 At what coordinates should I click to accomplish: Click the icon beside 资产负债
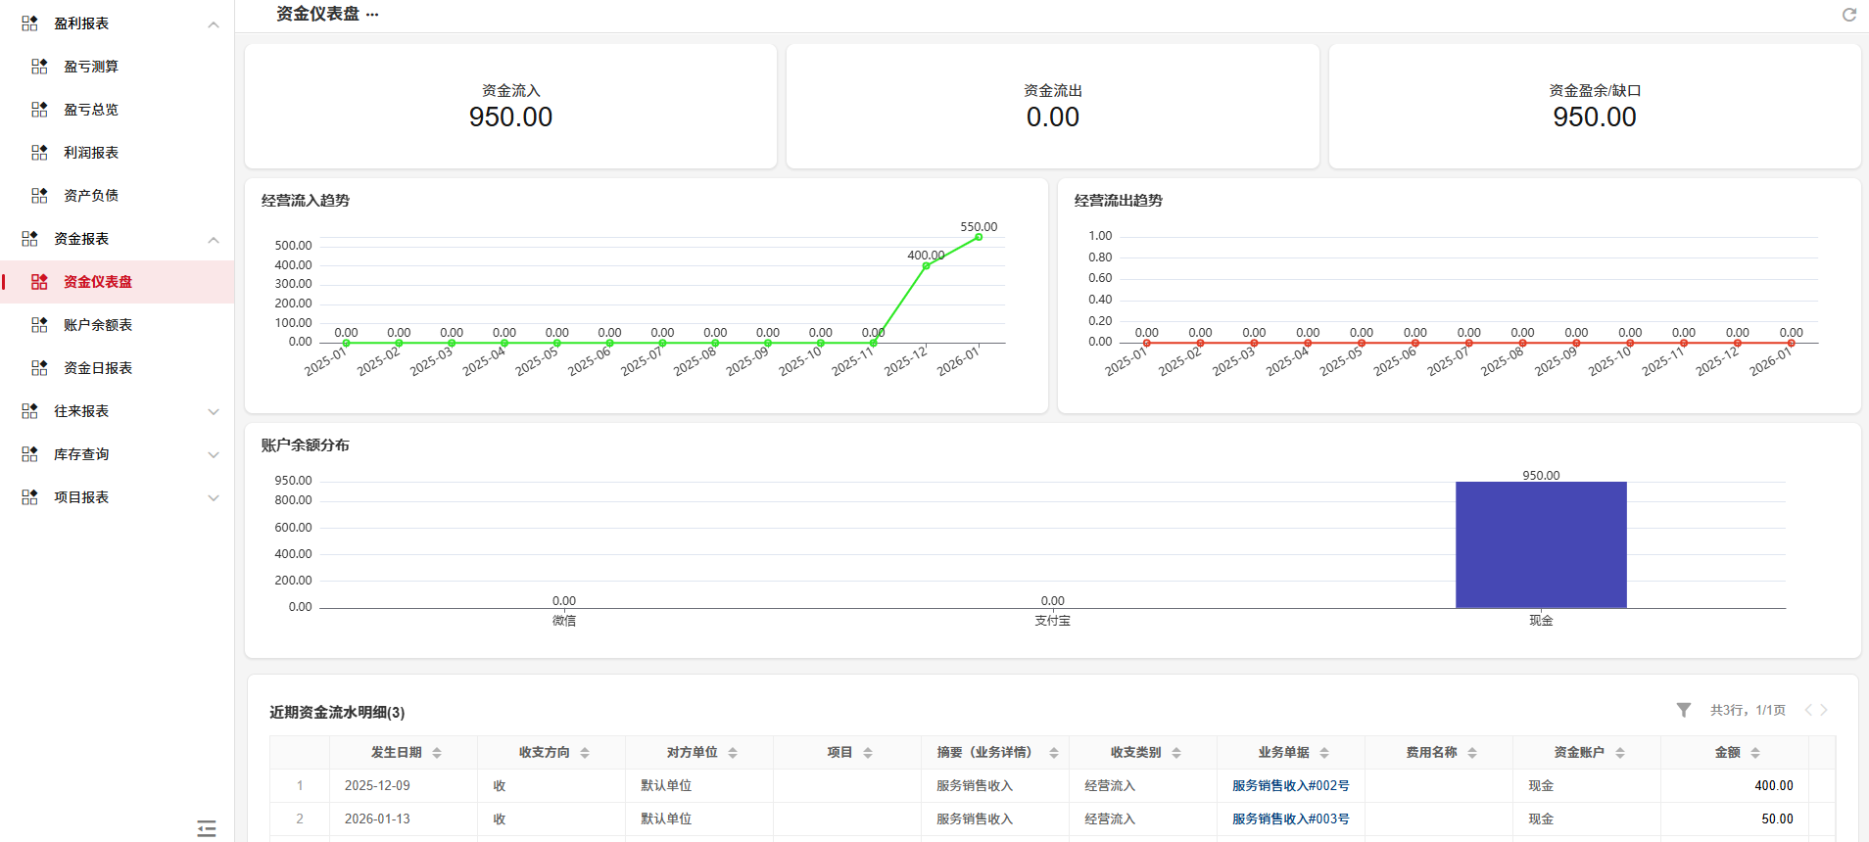pyautogui.click(x=39, y=196)
